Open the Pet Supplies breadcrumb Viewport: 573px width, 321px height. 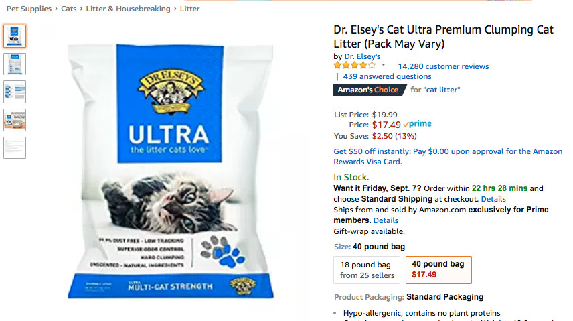pyautogui.click(x=29, y=9)
